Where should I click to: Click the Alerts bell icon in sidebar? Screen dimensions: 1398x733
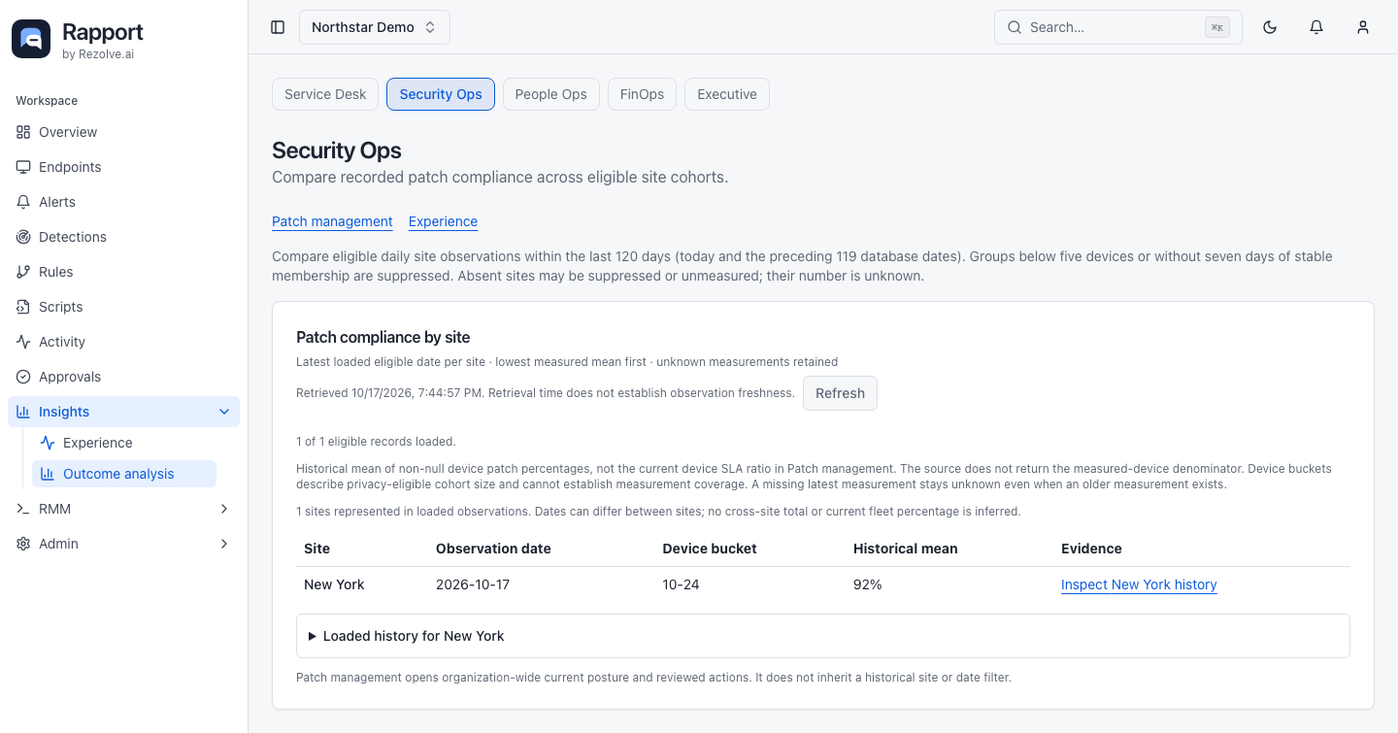point(23,202)
